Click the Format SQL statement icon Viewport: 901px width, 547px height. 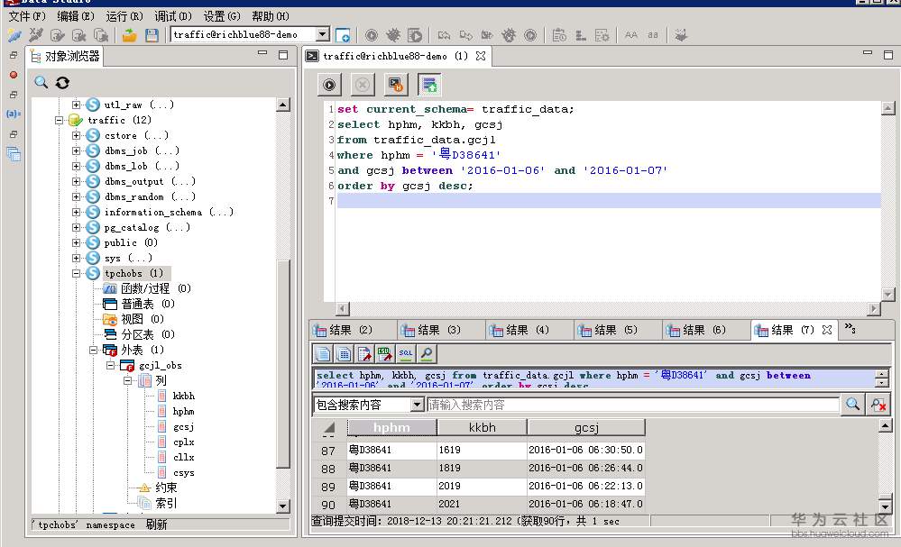click(x=429, y=84)
